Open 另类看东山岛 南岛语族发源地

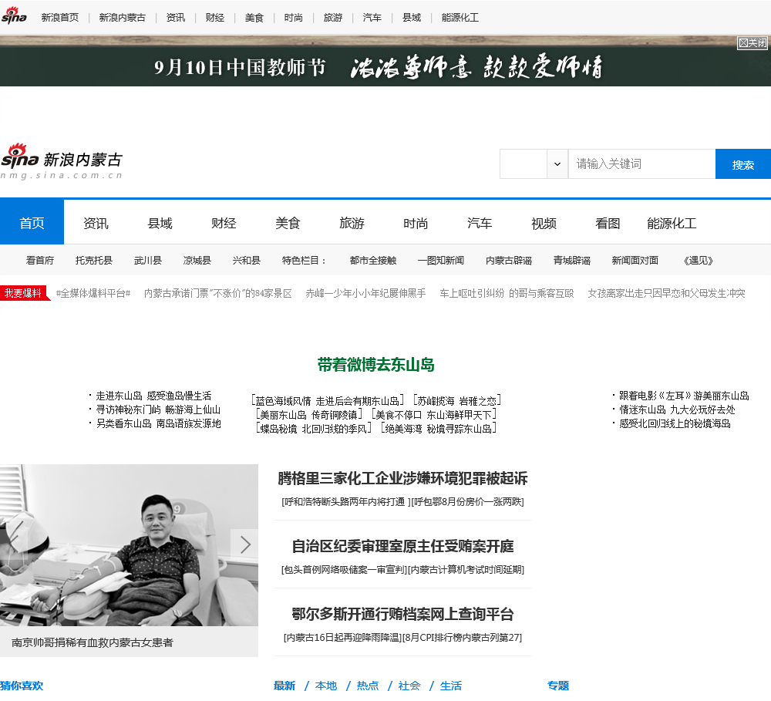tap(158, 423)
